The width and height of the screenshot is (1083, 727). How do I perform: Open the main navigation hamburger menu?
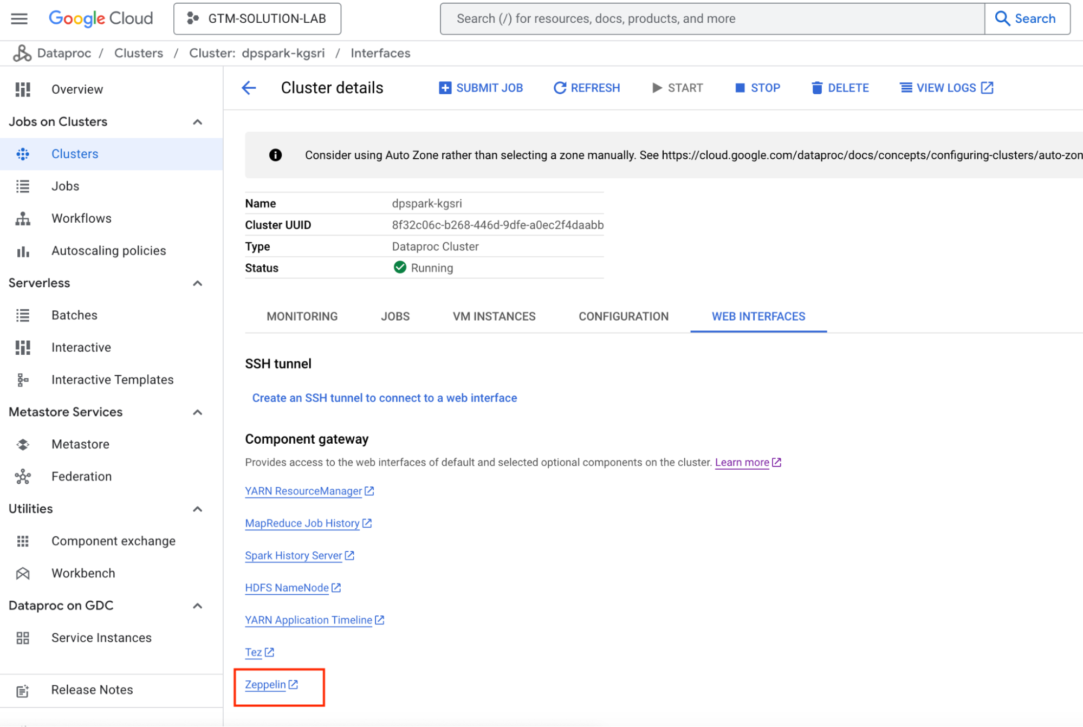click(x=19, y=18)
